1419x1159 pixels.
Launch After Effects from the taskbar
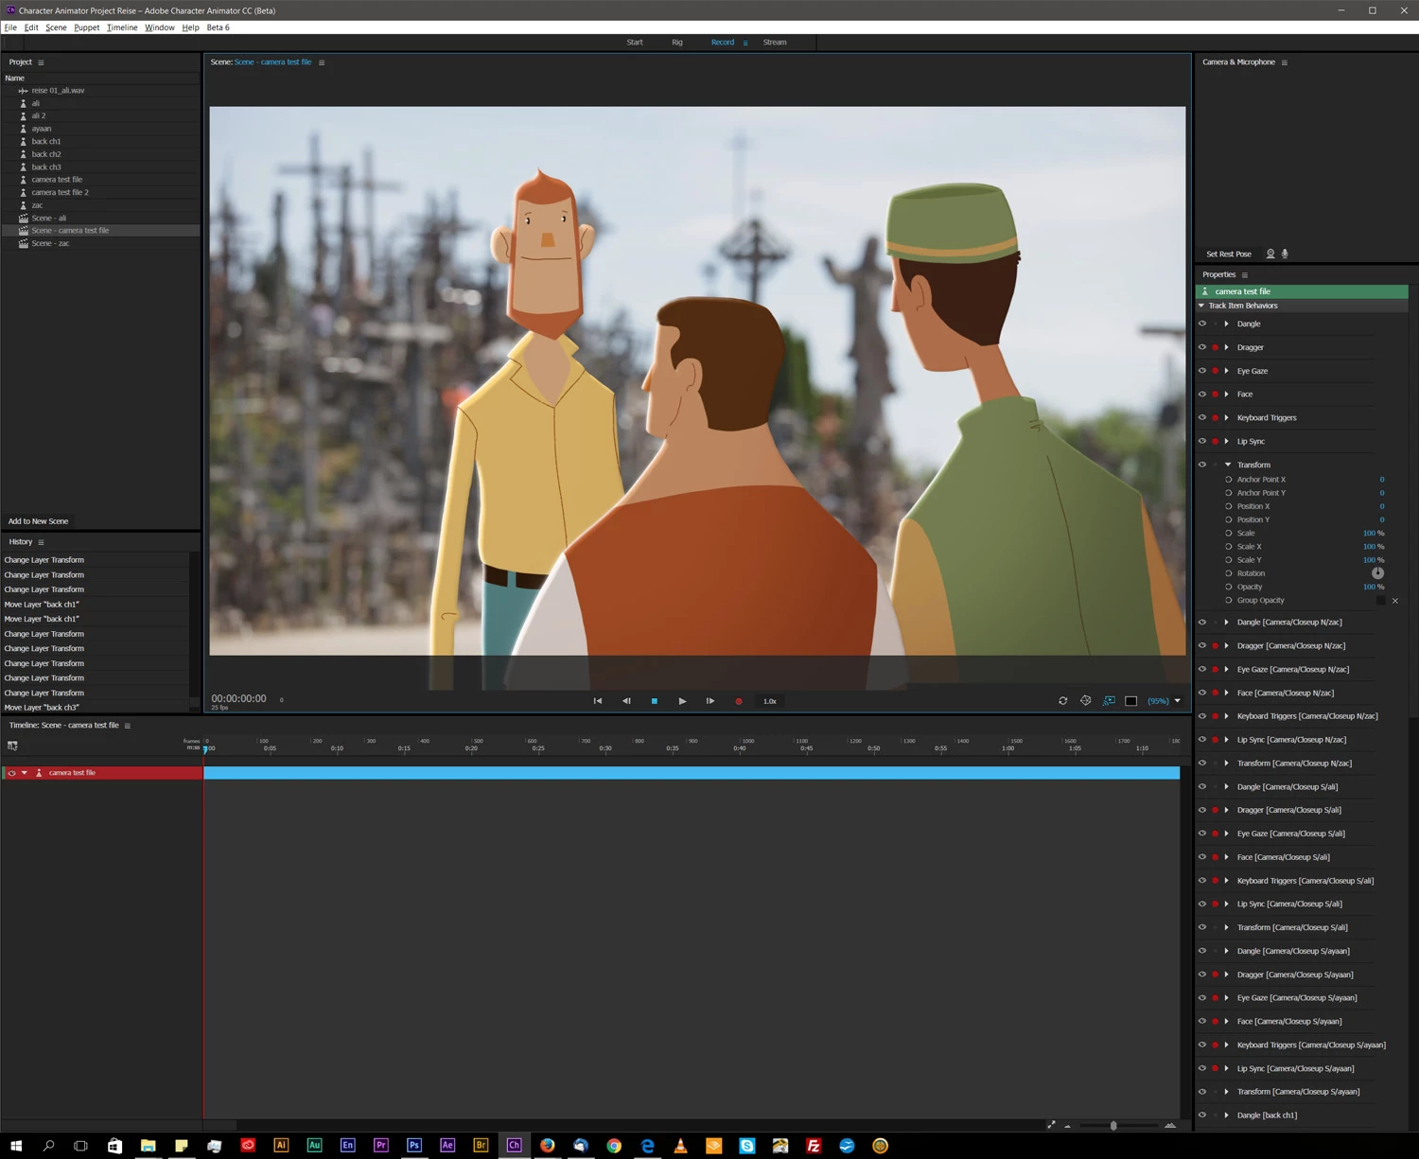(447, 1146)
